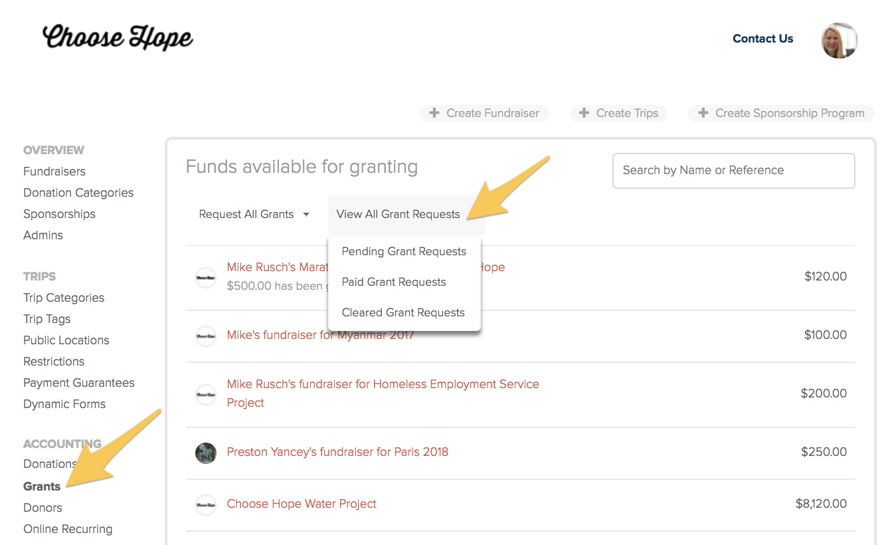Click the Create Sponsorship Program button
Image resolution: width=890 pixels, height=545 pixels.
(781, 113)
